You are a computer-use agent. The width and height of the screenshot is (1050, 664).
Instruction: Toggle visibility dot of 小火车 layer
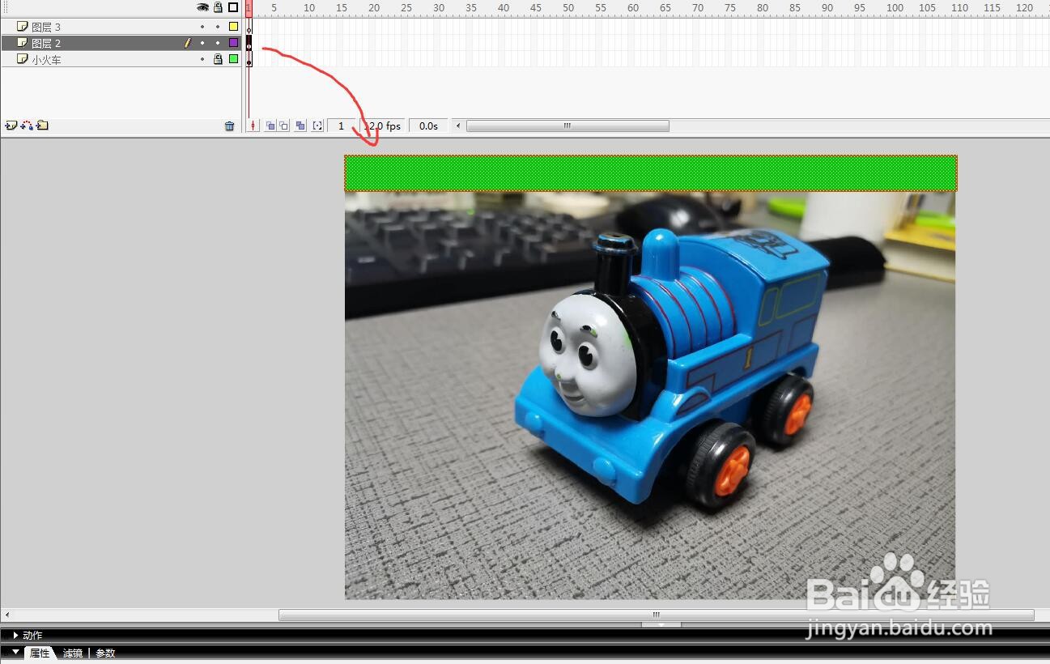pos(202,59)
